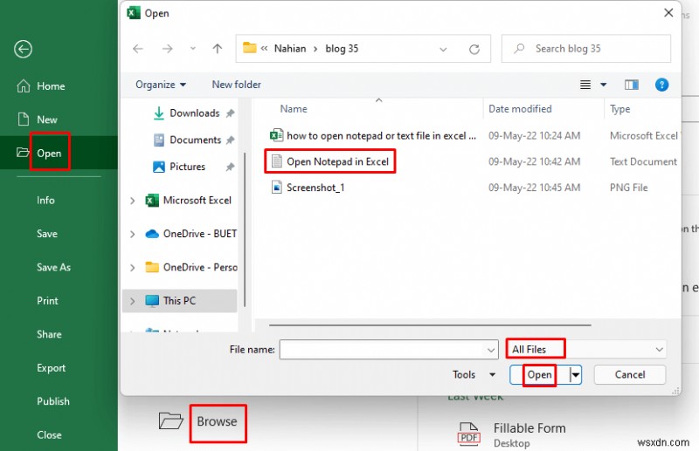Sort files by Date modified column
This screenshot has height=451, width=699.
coord(520,109)
